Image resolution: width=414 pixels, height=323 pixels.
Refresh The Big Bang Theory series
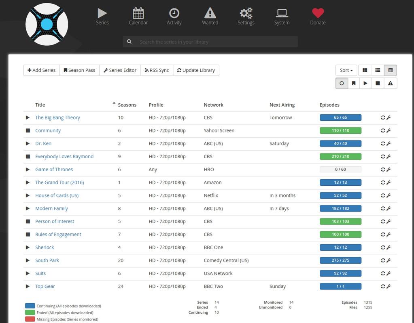pyautogui.click(x=383, y=117)
